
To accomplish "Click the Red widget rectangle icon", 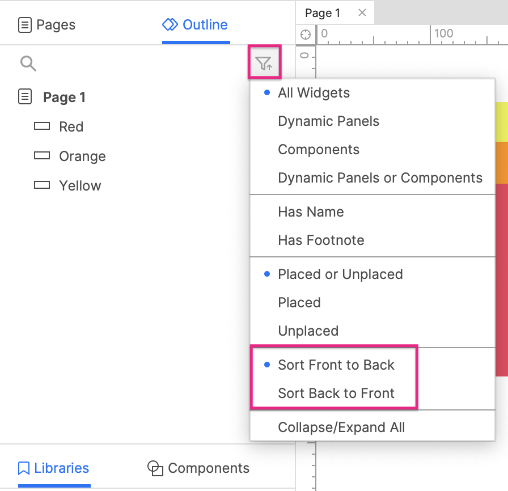I will click(x=42, y=126).
